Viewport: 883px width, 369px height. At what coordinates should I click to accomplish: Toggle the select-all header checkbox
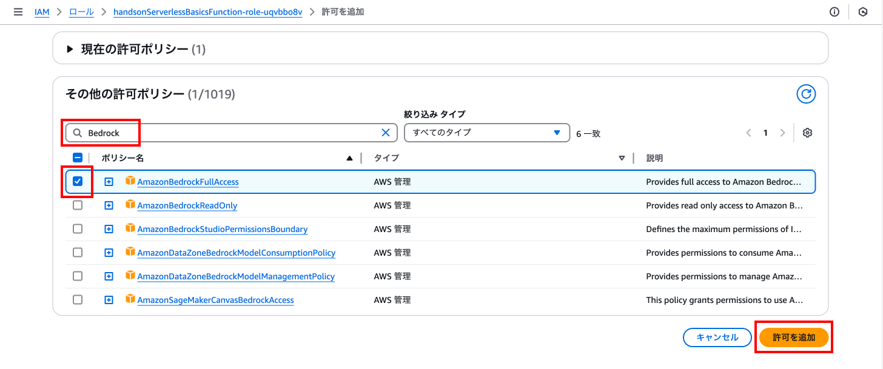(78, 158)
